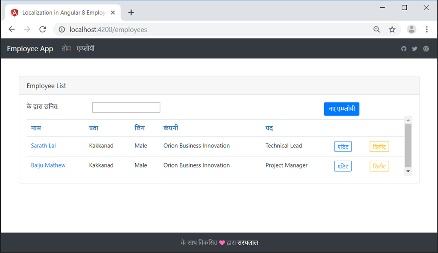438x253 pixels.
Task: Click the site info icon beside the URL
Action: 62,29
